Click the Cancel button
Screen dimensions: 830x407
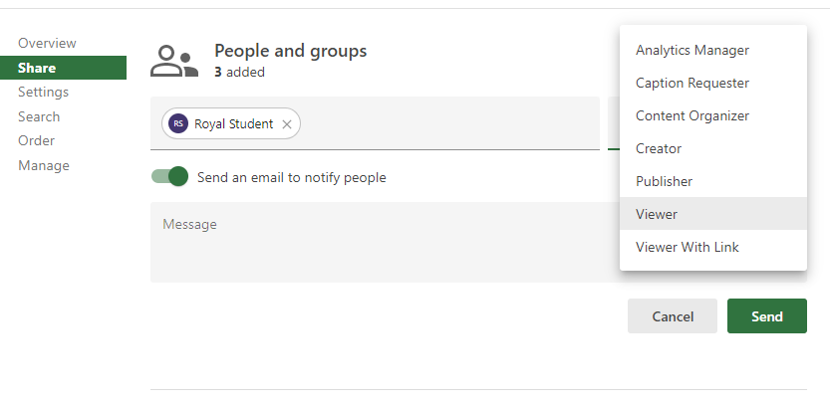point(673,316)
